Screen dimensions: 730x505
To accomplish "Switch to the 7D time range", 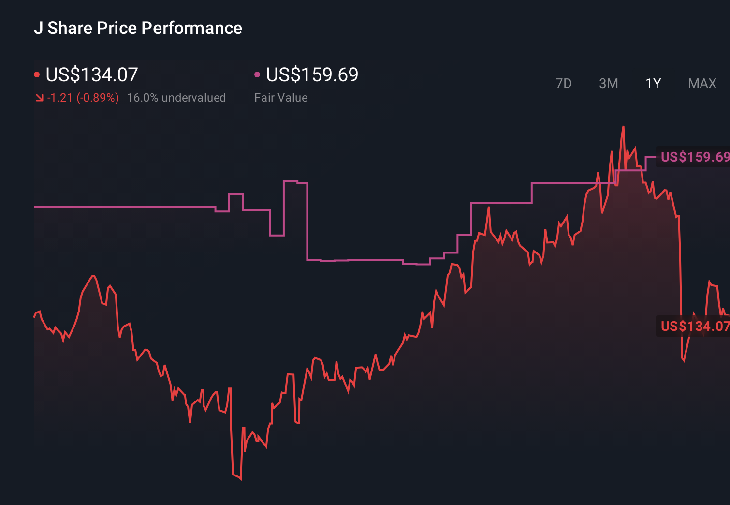I will 564,83.
